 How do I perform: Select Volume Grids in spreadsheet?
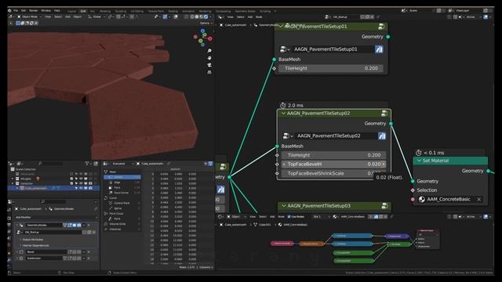(122, 224)
